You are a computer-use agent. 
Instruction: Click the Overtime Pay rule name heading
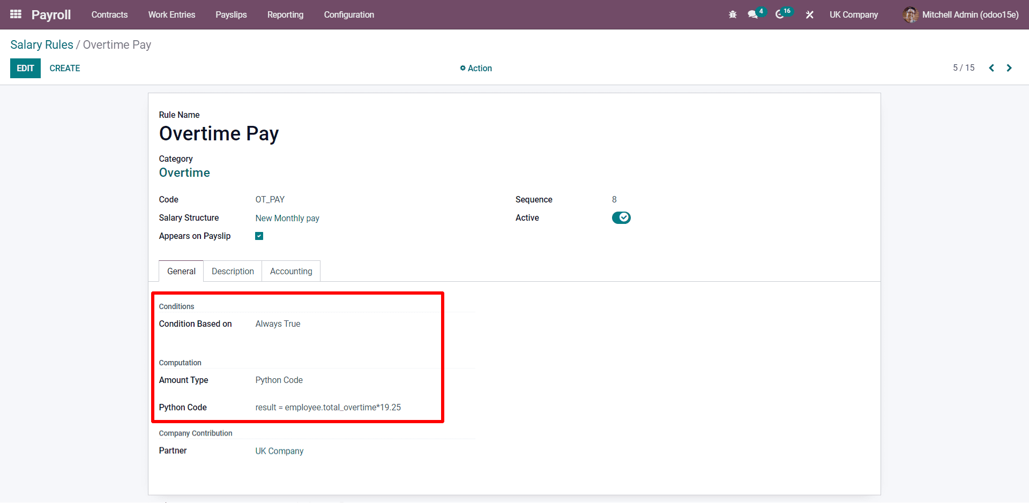coord(219,133)
